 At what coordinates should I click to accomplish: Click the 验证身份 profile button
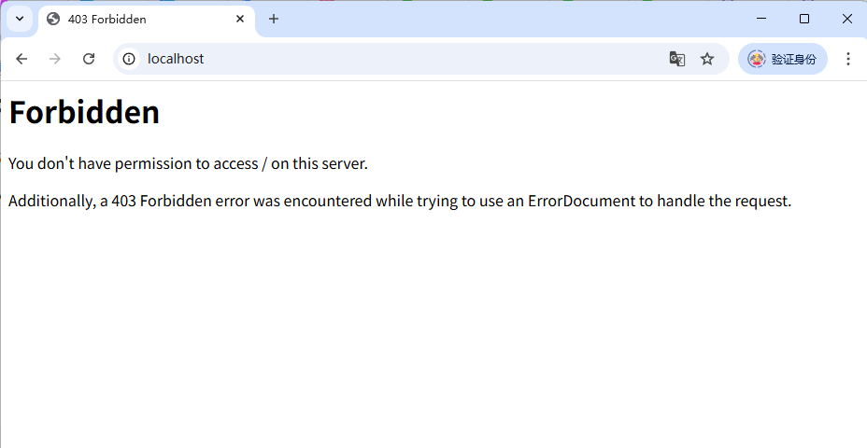(782, 59)
